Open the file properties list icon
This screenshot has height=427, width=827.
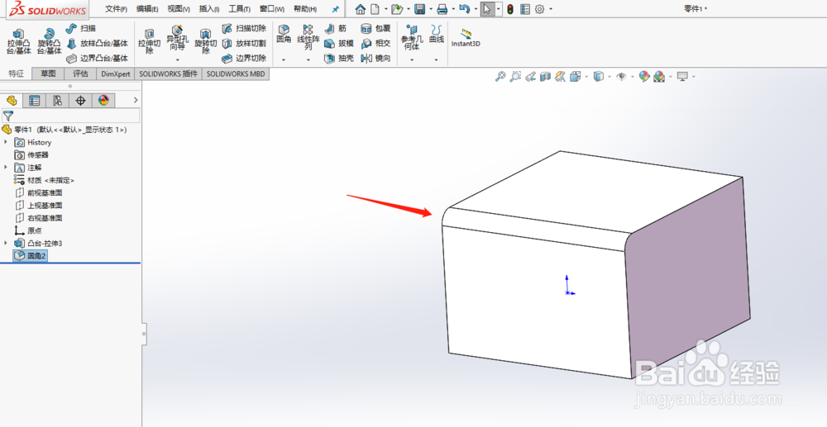[x=525, y=9]
